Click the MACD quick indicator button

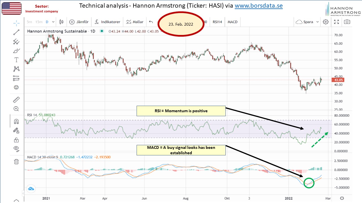coord(232,22)
